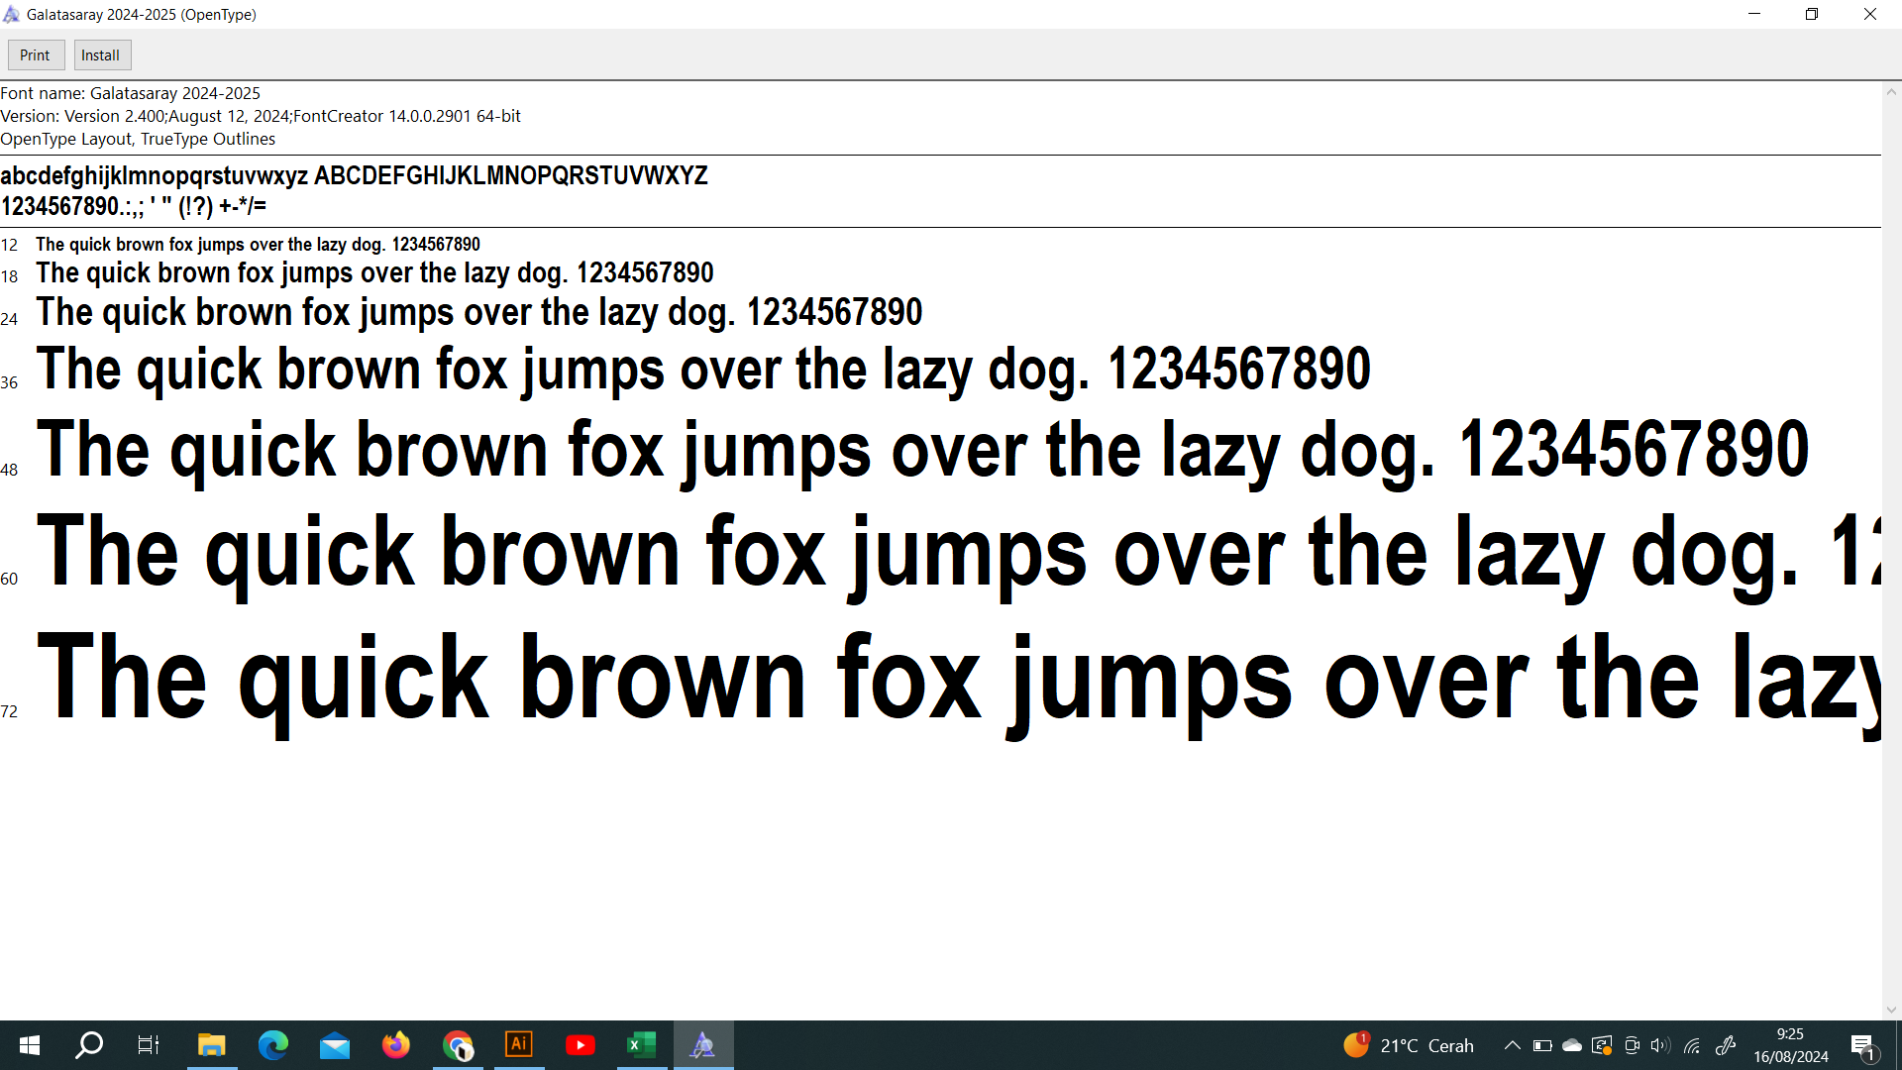The width and height of the screenshot is (1902, 1070).
Task: Select the font viewer taskbar icon
Action: click(703, 1045)
